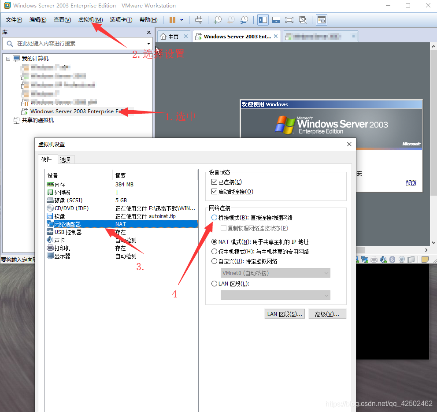Toggle the library sidebar view icon
The width and height of the screenshot is (437, 412).
[263, 20]
